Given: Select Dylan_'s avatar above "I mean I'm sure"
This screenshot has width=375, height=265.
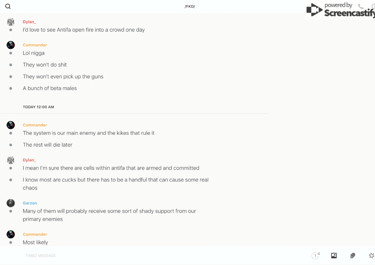Looking at the screenshot, I should click(x=11, y=160).
